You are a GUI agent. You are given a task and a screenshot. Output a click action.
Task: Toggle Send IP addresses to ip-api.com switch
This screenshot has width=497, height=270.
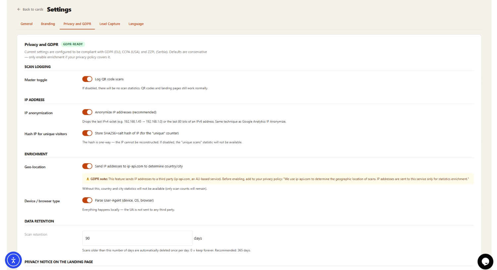tap(87, 166)
